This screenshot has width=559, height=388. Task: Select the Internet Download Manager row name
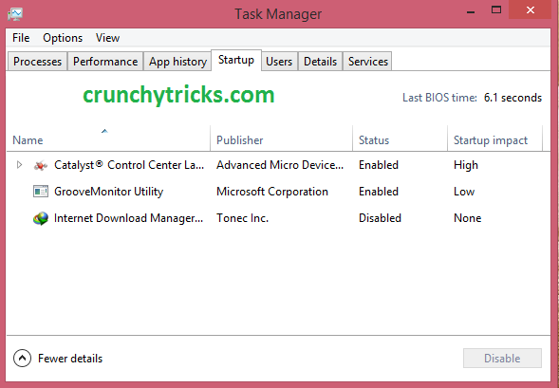pos(129,218)
